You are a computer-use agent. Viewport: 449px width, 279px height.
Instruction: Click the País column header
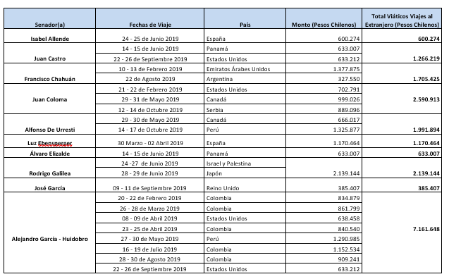point(245,18)
